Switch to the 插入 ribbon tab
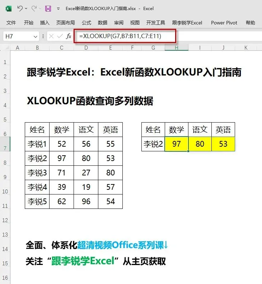262x284 pixels. coord(45,23)
